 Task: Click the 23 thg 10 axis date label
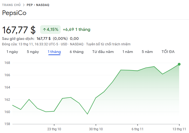tap(54, 129)
